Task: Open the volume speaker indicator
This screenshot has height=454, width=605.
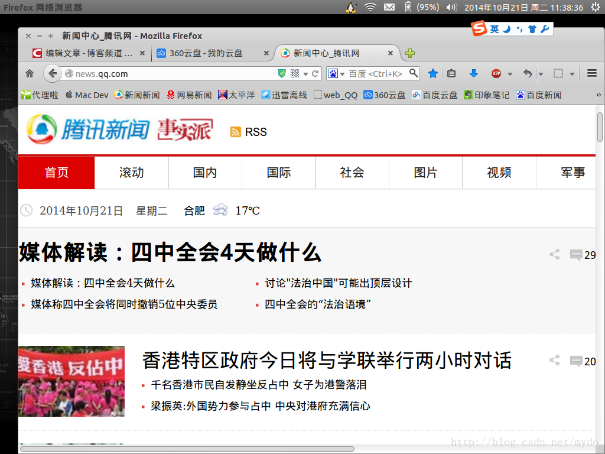Action: (451, 7)
